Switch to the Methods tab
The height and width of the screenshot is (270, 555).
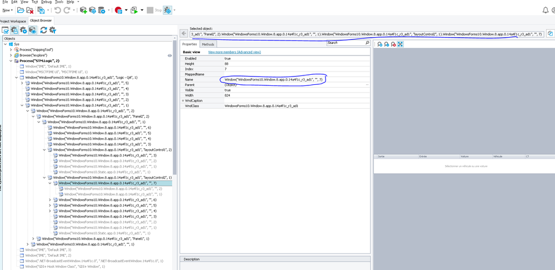[x=208, y=44]
